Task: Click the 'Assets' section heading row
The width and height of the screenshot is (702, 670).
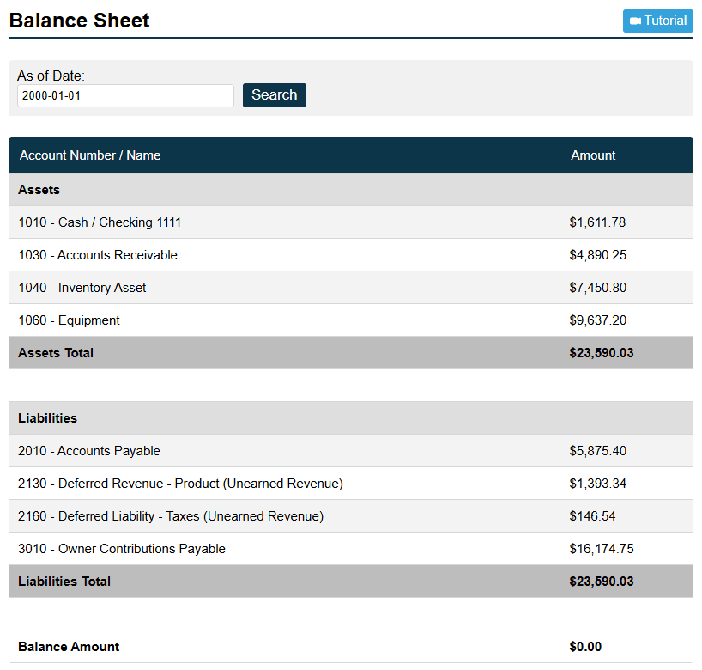Action: pos(351,190)
